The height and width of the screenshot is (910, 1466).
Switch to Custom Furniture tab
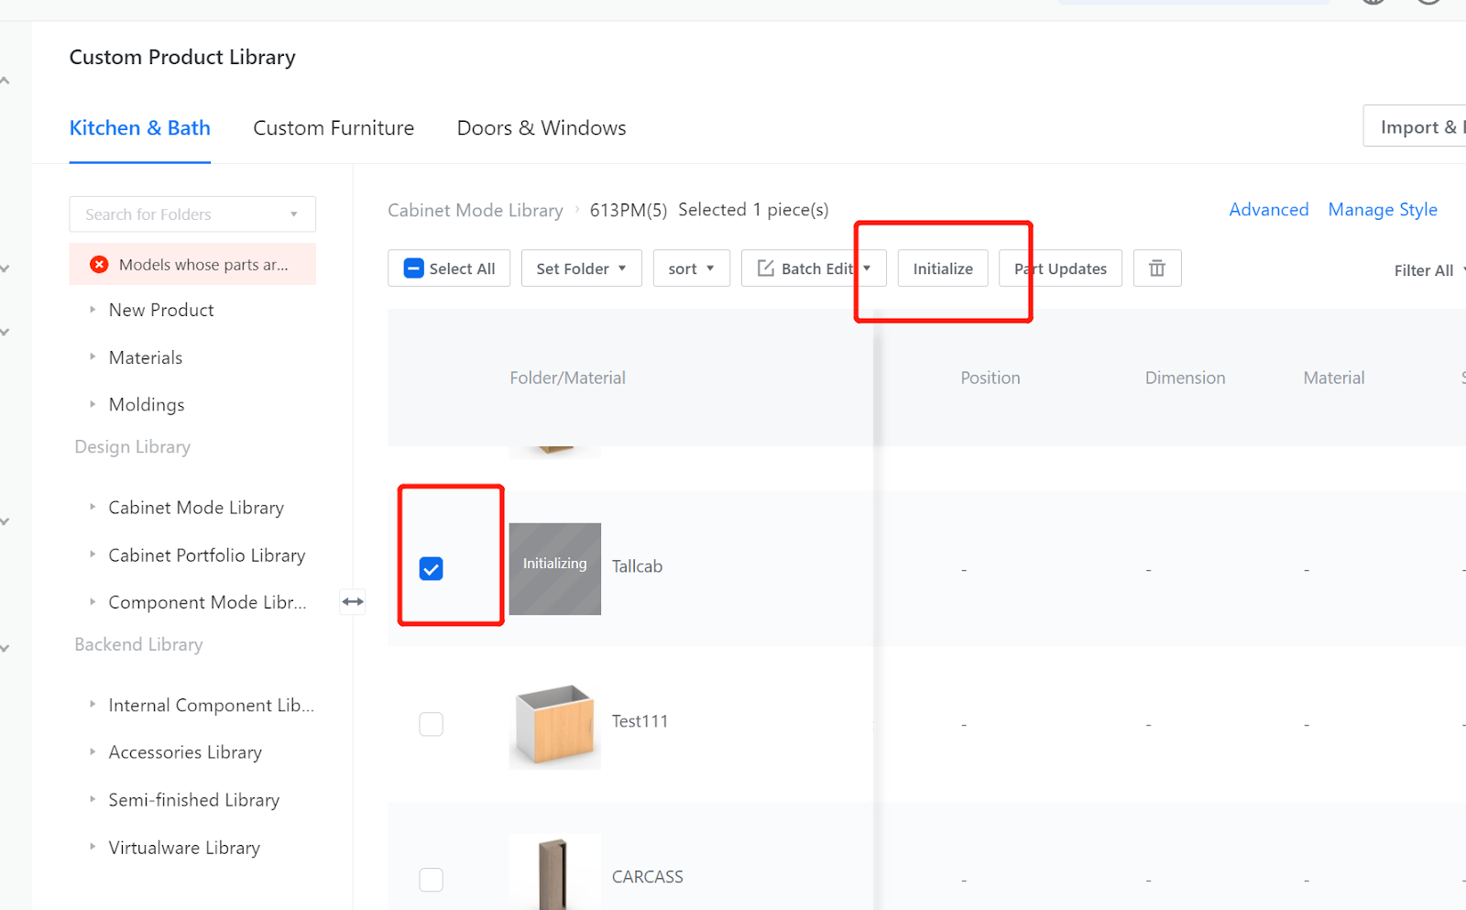(x=334, y=128)
